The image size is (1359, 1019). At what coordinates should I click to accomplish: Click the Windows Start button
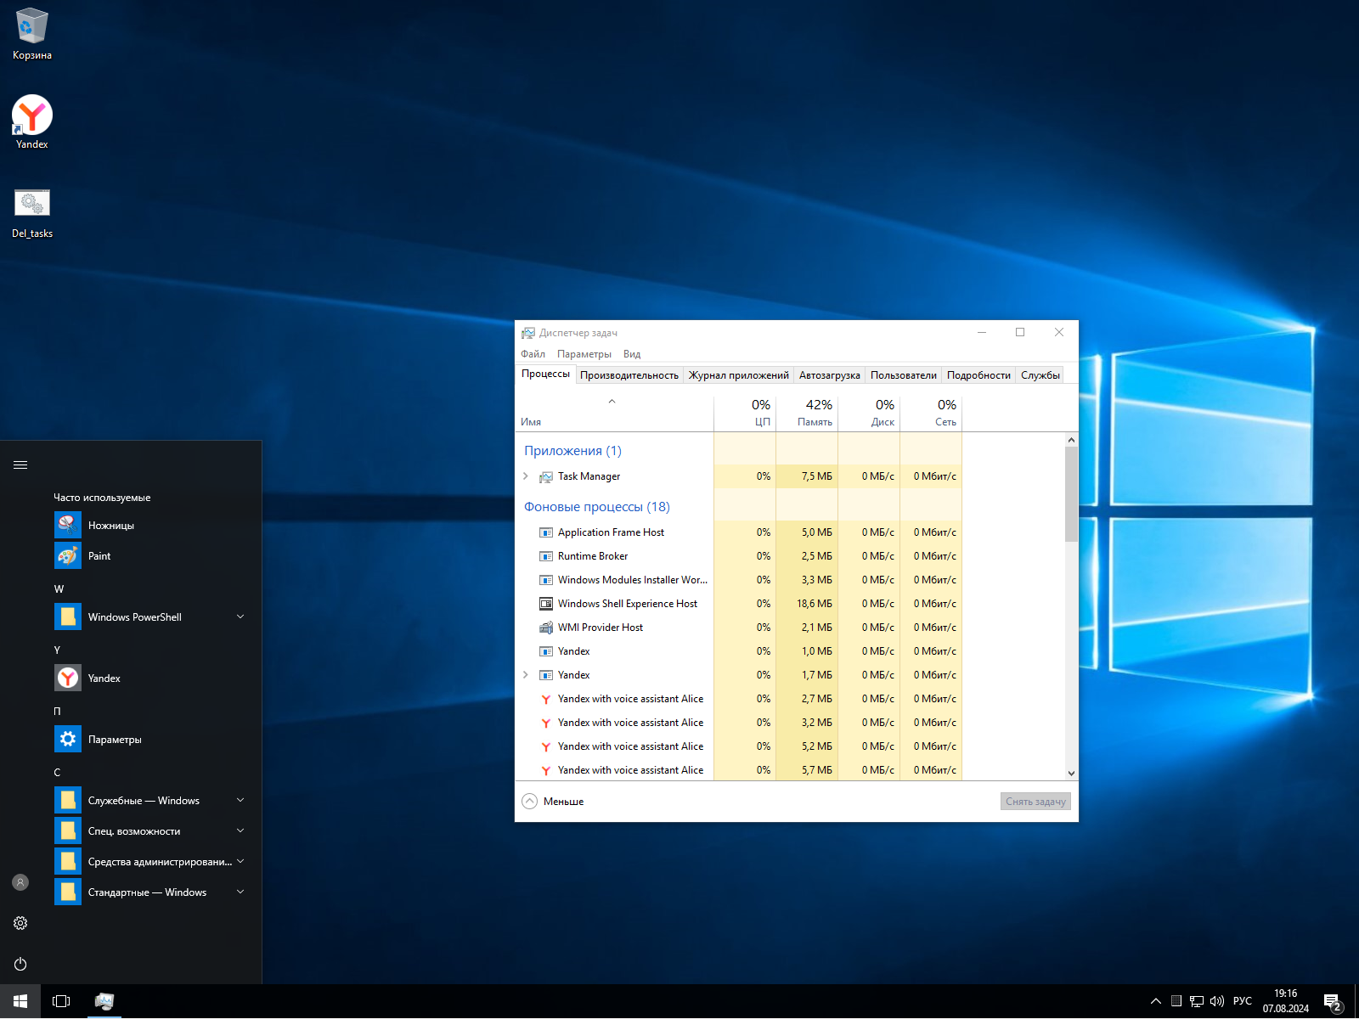pos(20,1001)
